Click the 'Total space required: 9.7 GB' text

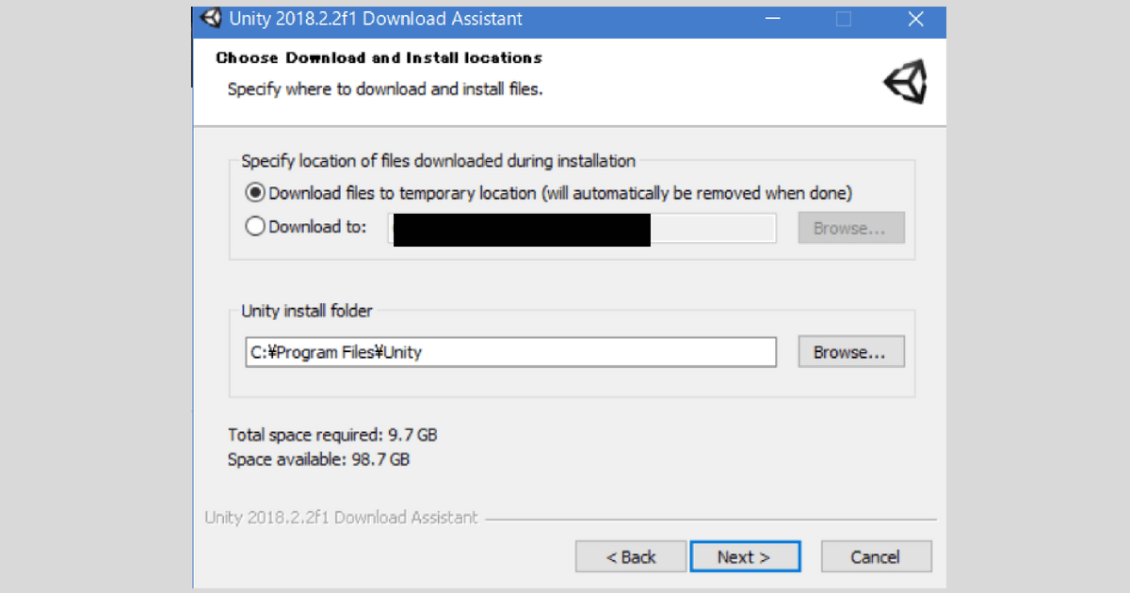tap(332, 435)
